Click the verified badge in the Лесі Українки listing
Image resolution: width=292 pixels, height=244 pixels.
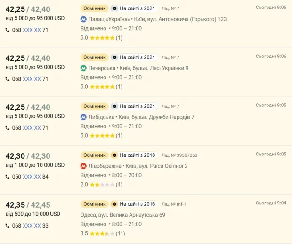(114, 57)
